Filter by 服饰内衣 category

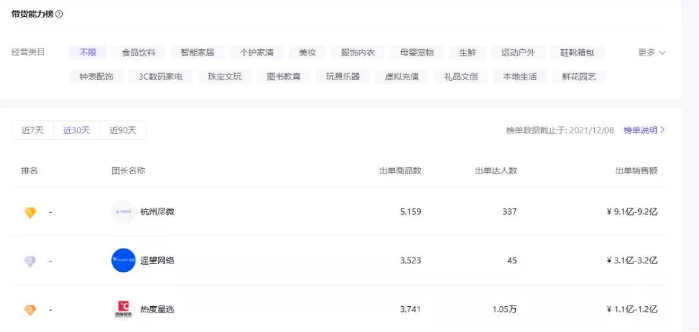(357, 52)
